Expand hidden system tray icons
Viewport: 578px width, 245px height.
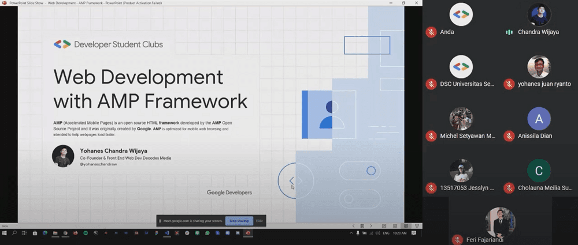pyautogui.click(x=350, y=233)
